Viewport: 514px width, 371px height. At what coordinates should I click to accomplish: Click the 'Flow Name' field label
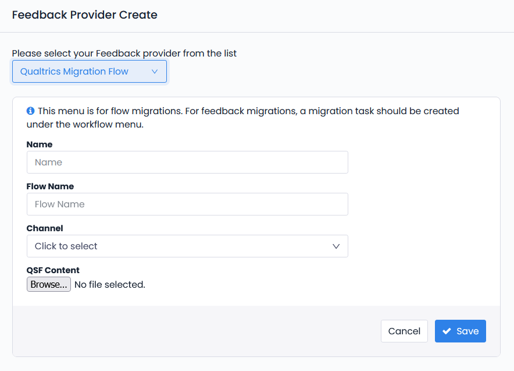[x=50, y=186]
